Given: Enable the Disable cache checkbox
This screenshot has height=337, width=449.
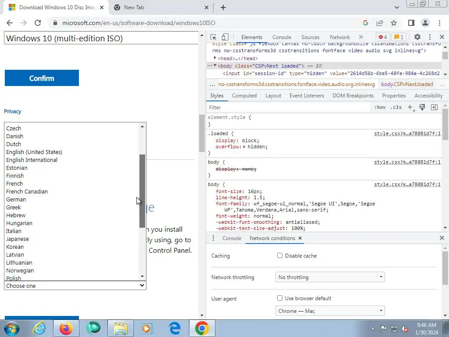Looking at the screenshot, I should pyautogui.click(x=280, y=255).
